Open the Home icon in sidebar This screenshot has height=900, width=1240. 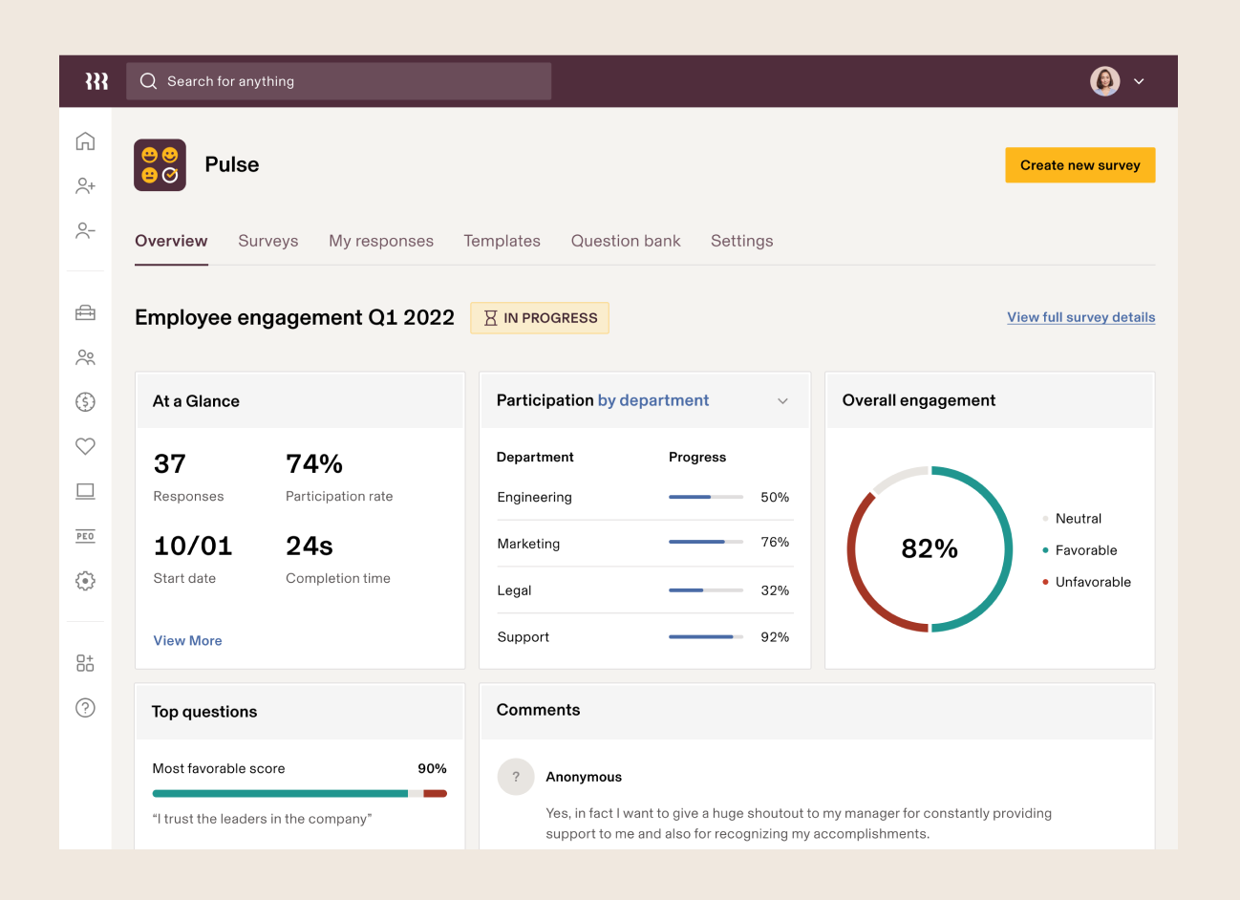(85, 141)
